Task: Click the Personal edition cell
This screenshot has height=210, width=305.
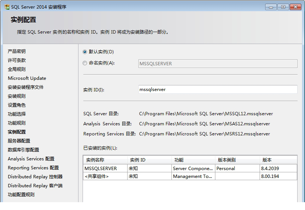Action: [x=237, y=169]
